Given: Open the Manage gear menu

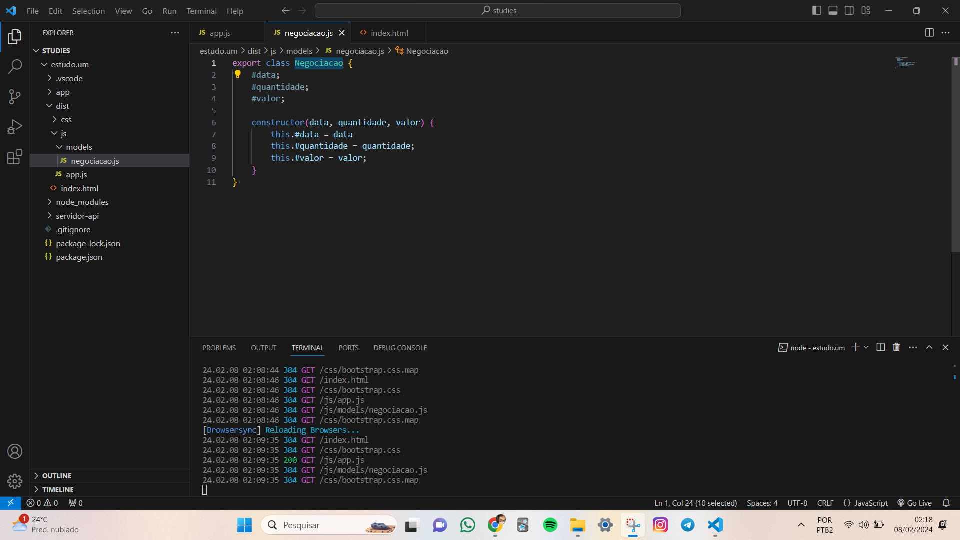Looking at the screenshot, I should tap(15, 481).
